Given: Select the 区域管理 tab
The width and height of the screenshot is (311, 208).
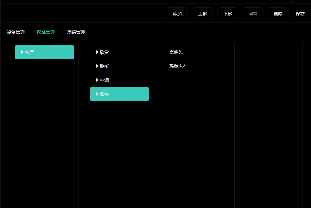Looking at the screenshot, I should coord(46,32).
